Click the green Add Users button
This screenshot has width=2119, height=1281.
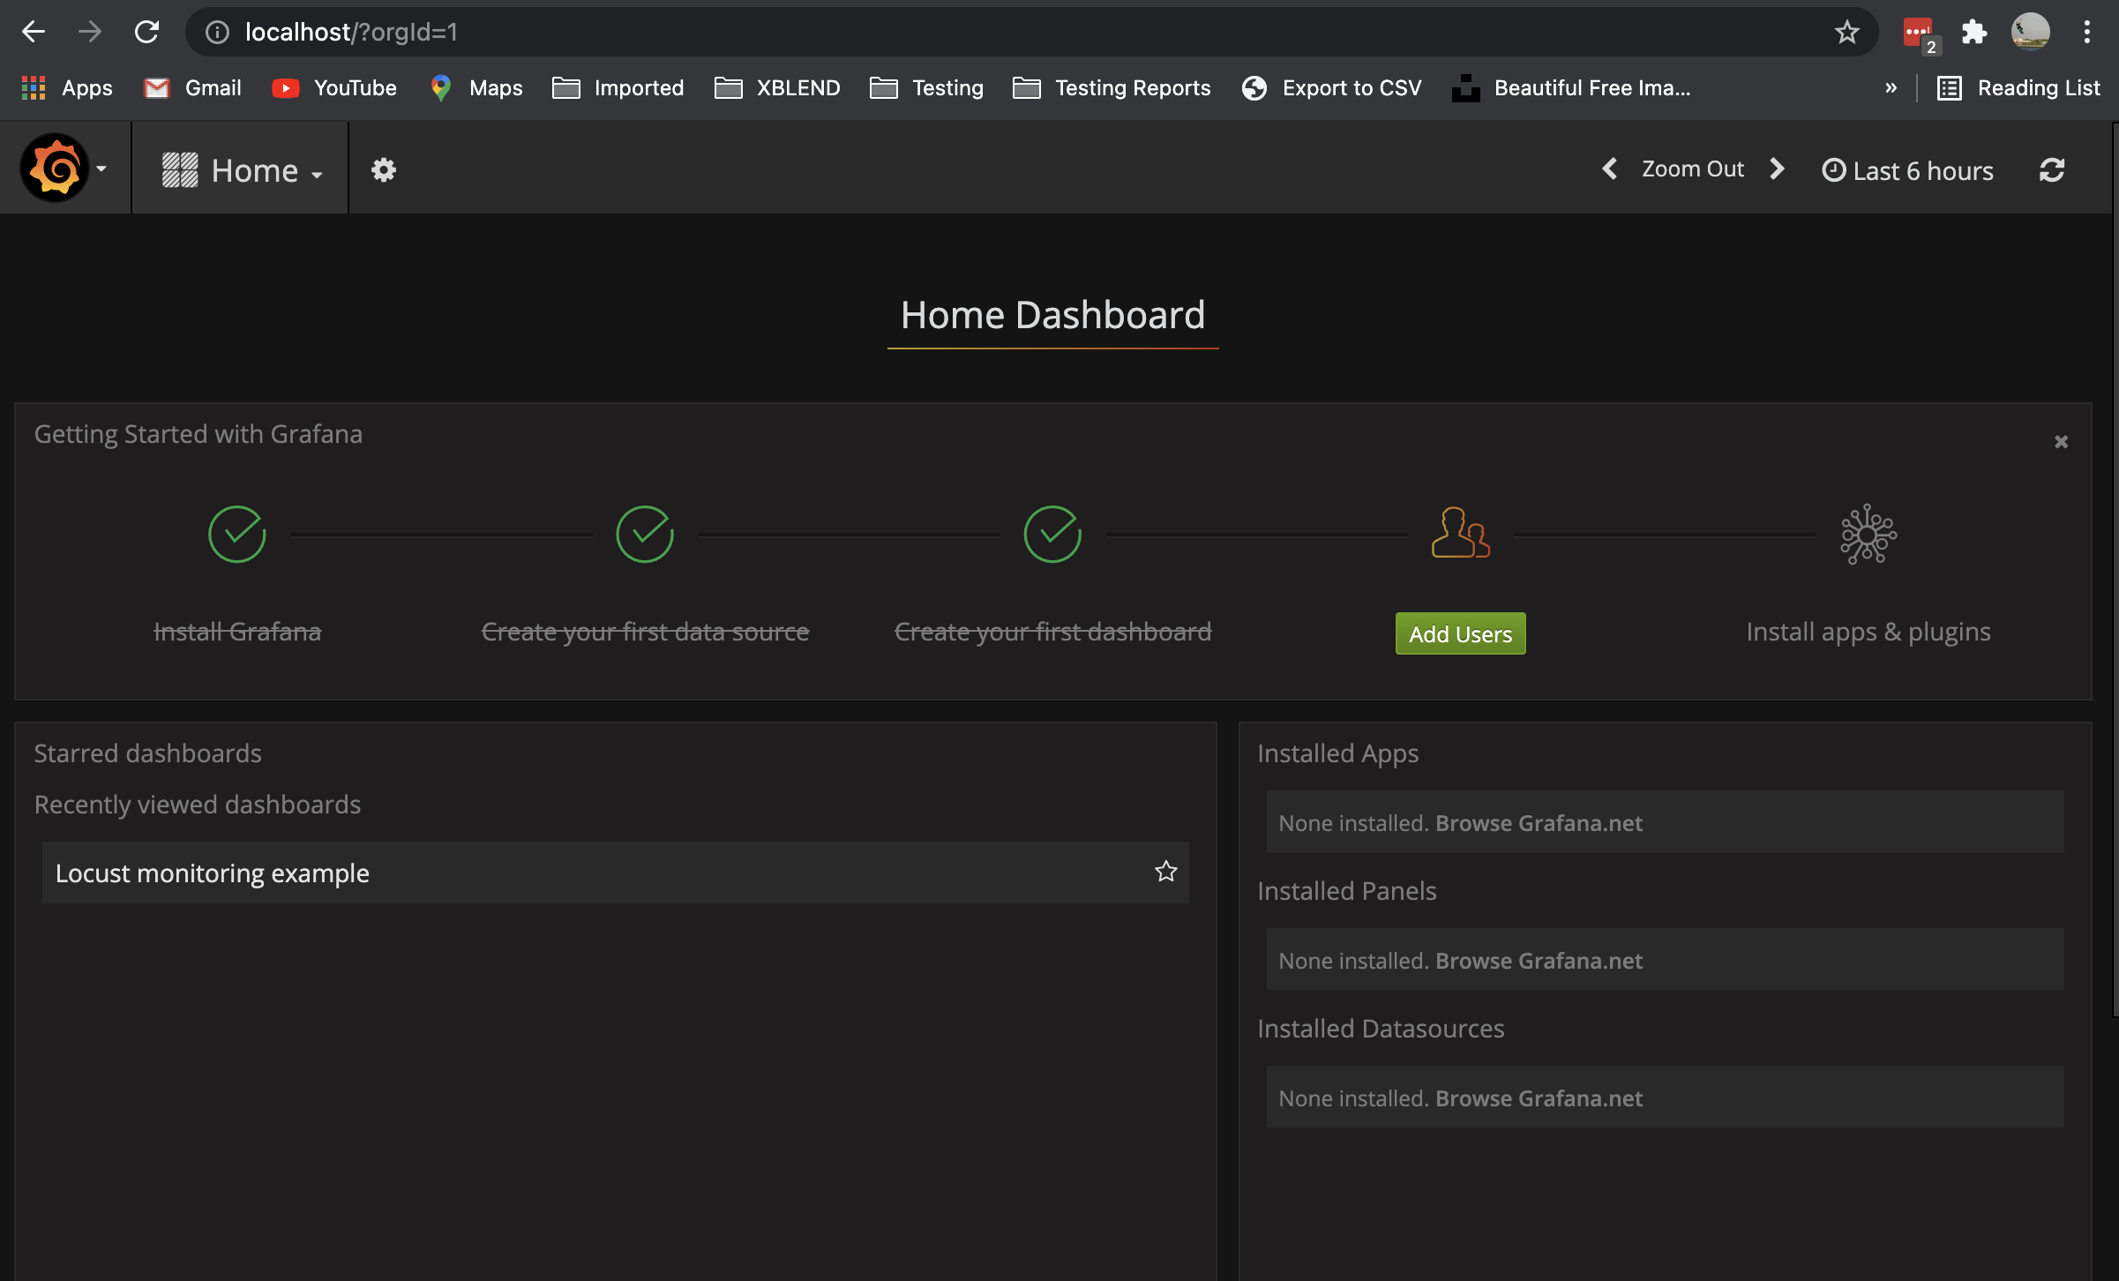1461,633
